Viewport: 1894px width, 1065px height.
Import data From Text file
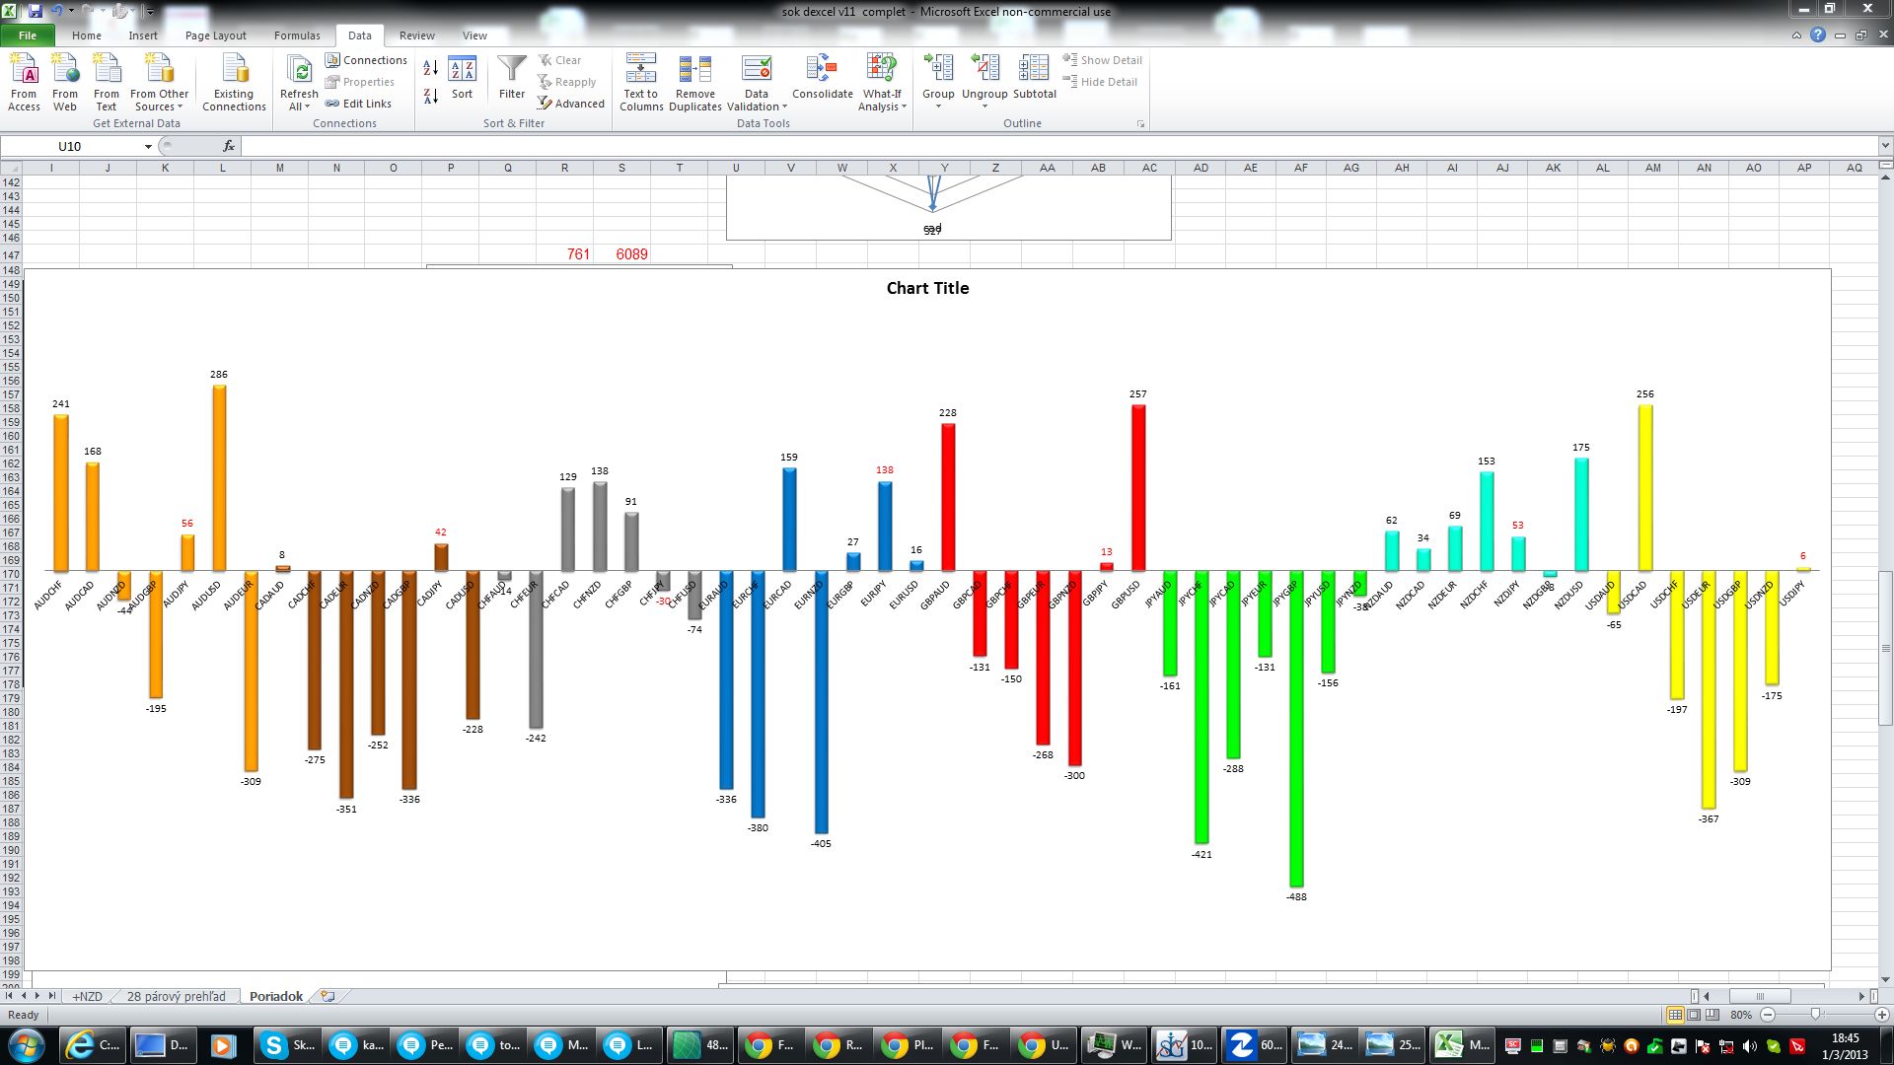[x=107, y=83]
